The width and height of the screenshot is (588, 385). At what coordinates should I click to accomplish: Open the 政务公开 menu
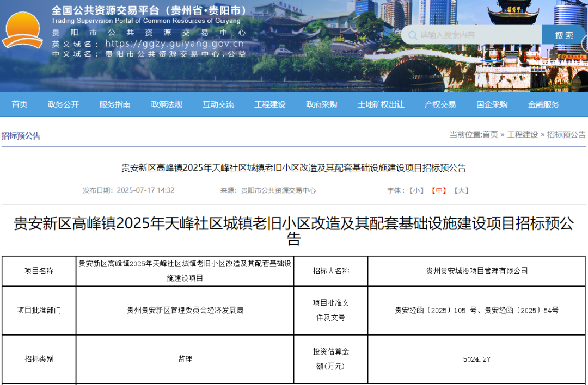click(63, 104)
